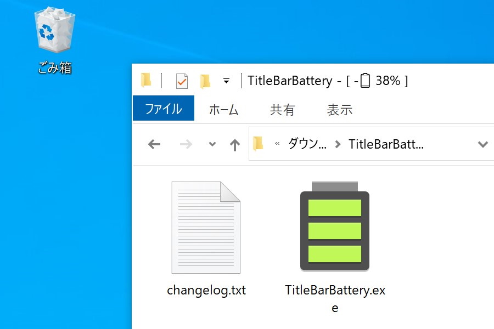This screenshot has height=329, width=494.
Task: Open the ファイル menu tab
Action: pyautogui.click(x=163, y=109)
